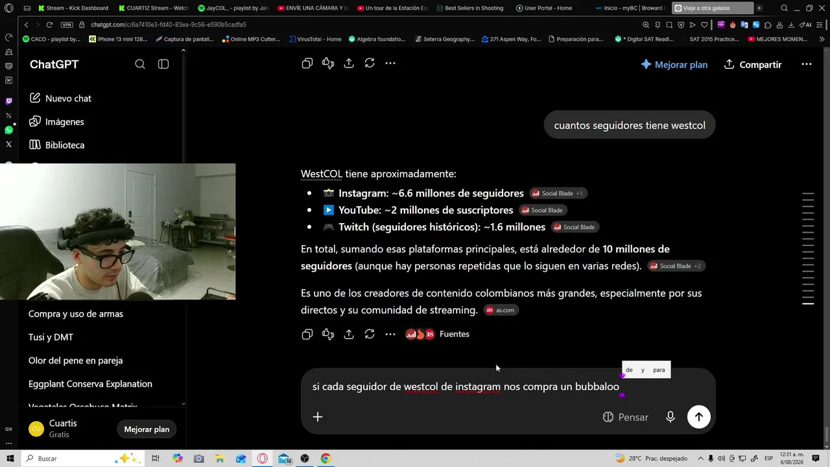Collapse the ChatGPT sidebar panel
830x467 pixels.
(x=163, y=64)
